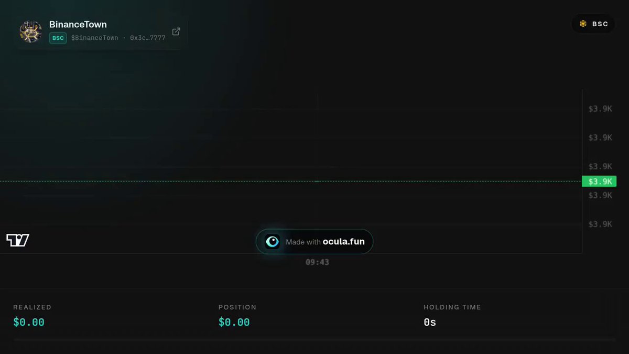Click the POSITION stat label
This screenshot has height=354, width=629.
pyautogui.click(x=237, y=307)
